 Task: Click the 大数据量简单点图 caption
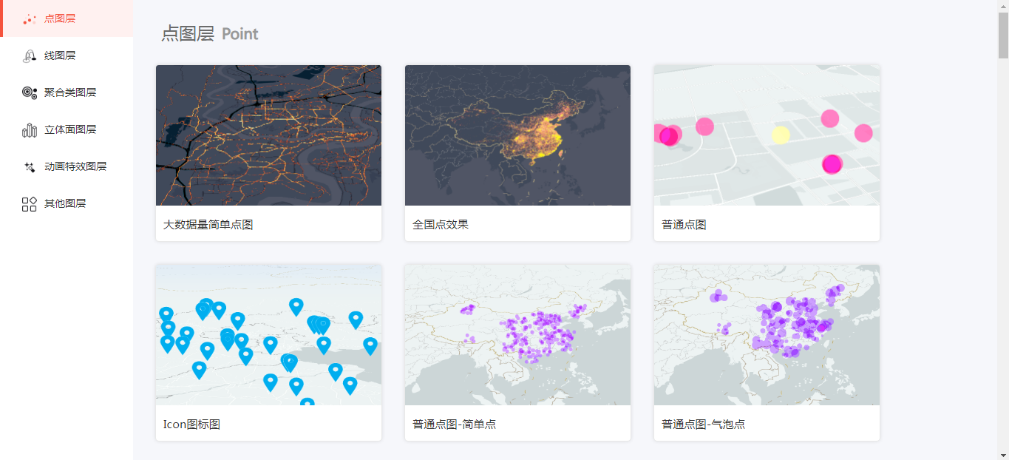coord(208,225)
